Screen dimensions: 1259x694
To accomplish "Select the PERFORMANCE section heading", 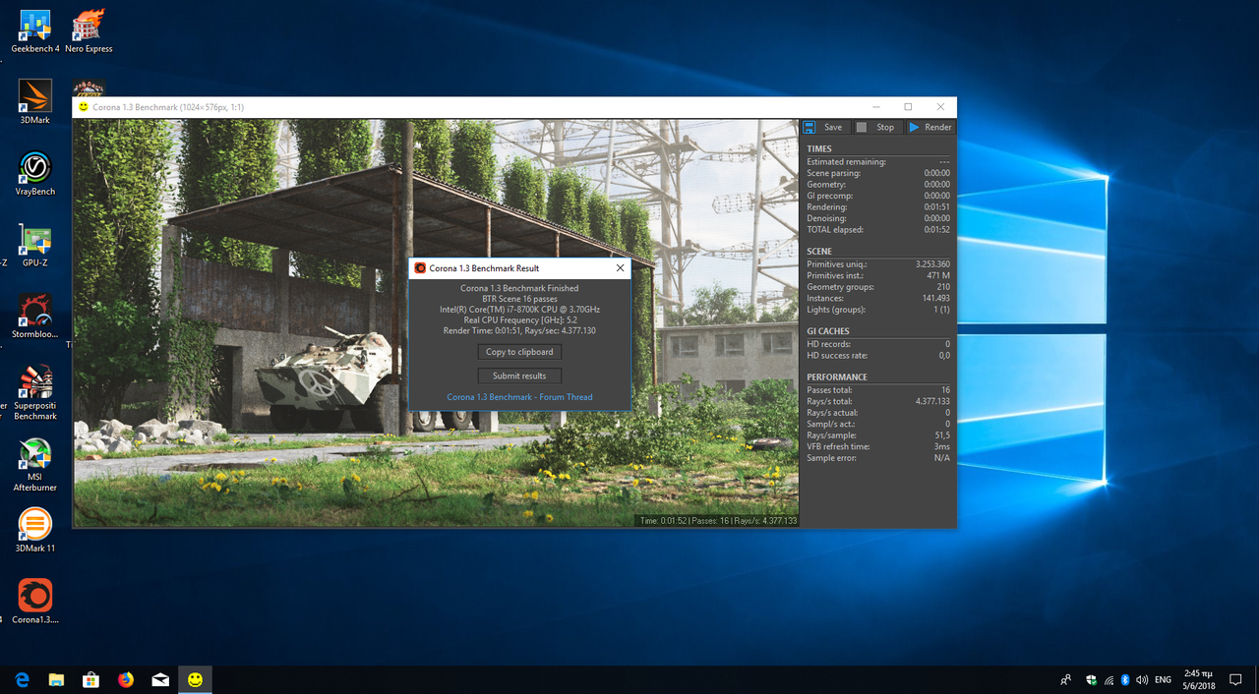I will coord(837,377).
